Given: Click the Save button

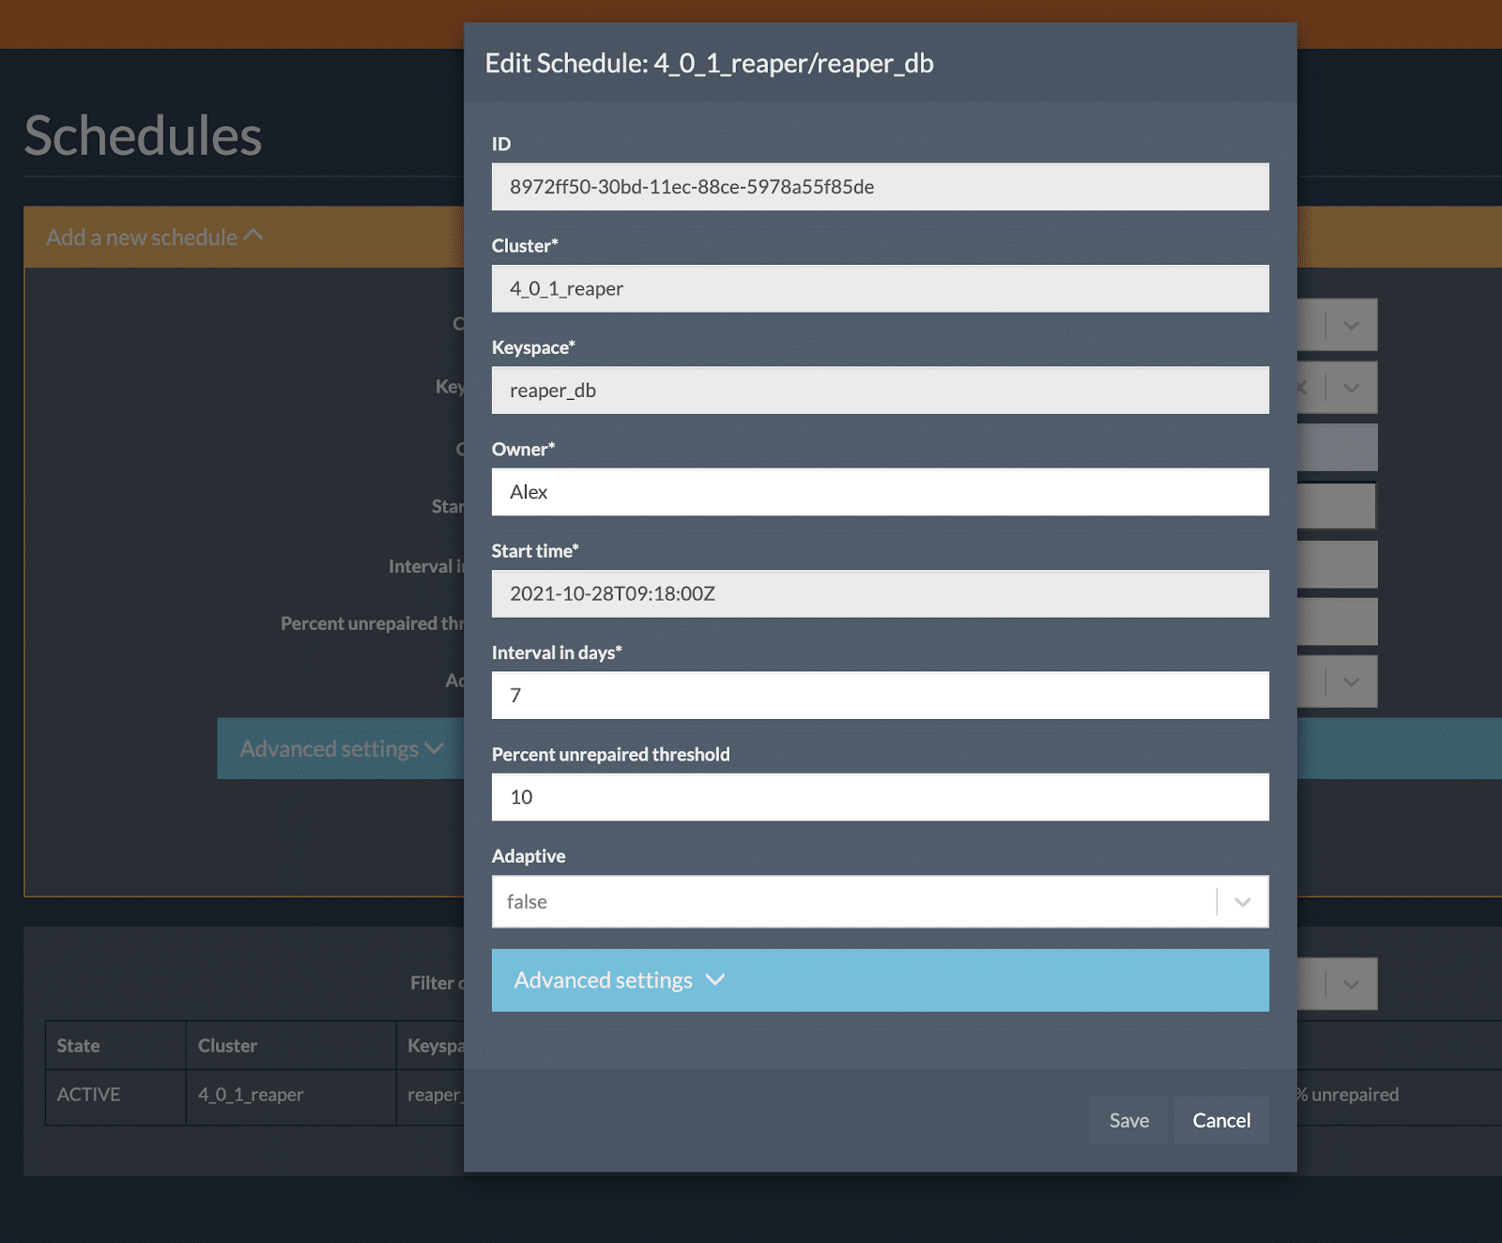Looking at the screenshot, I should click(x=1128, y=1120).
